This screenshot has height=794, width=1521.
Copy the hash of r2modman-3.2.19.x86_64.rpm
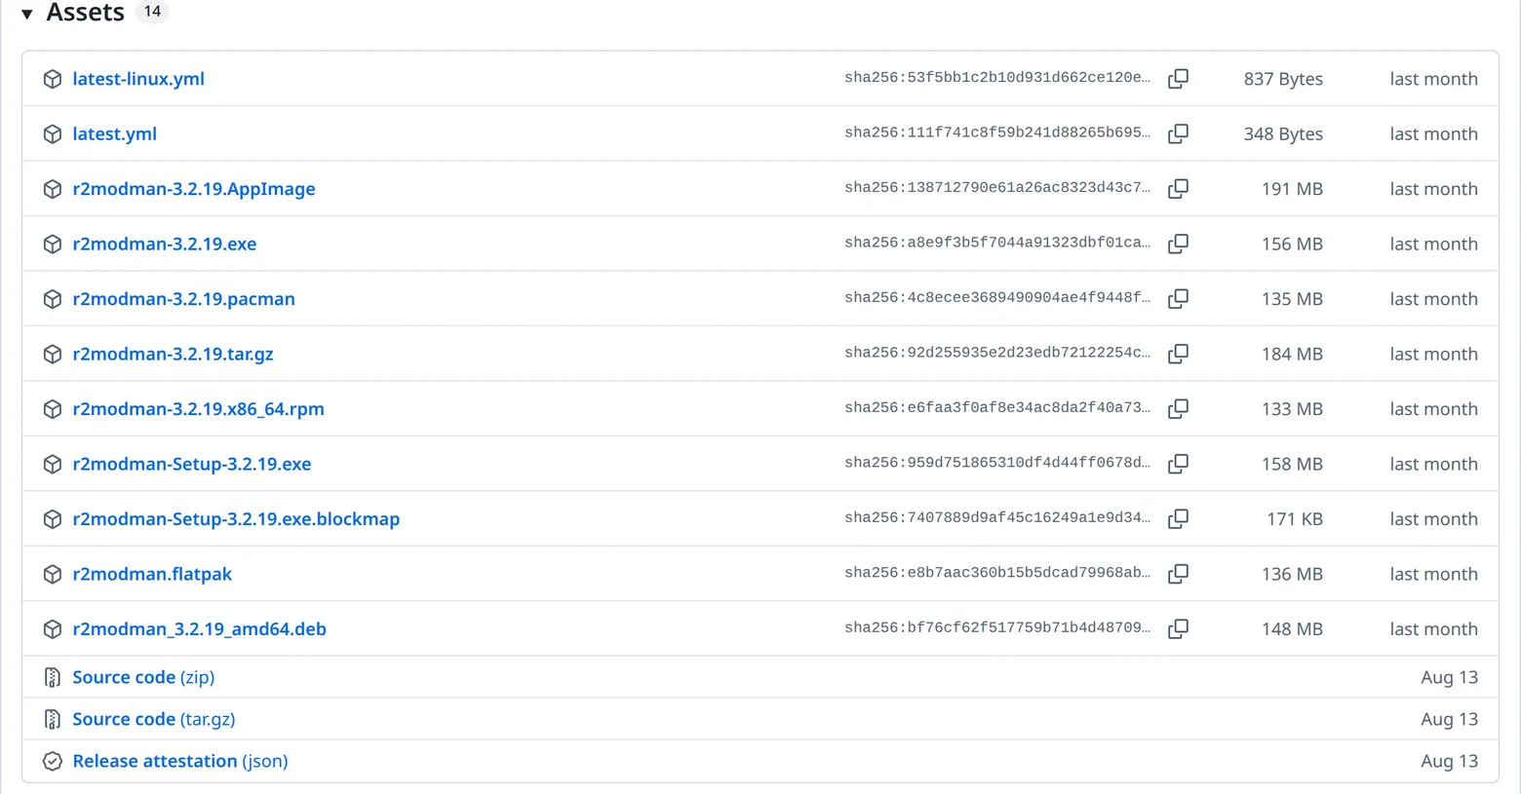click(x=1178, y=409)
